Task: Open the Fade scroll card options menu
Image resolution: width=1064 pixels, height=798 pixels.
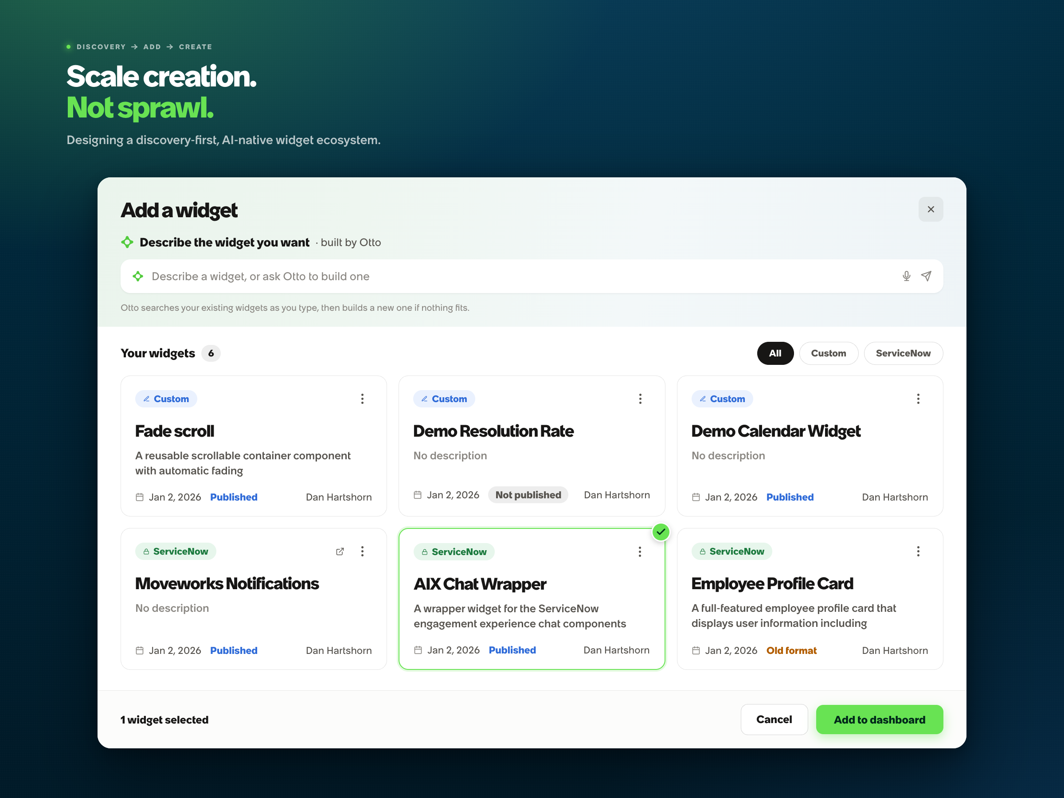Action: coord(362,399)
